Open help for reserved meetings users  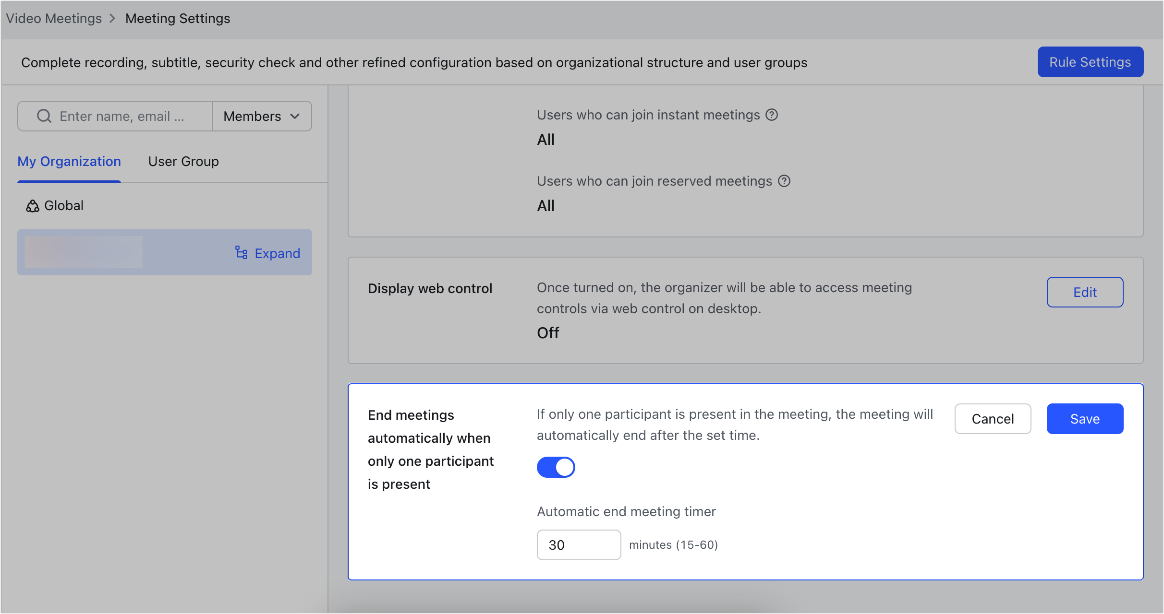pyautogui.click(x=784, y=181)
